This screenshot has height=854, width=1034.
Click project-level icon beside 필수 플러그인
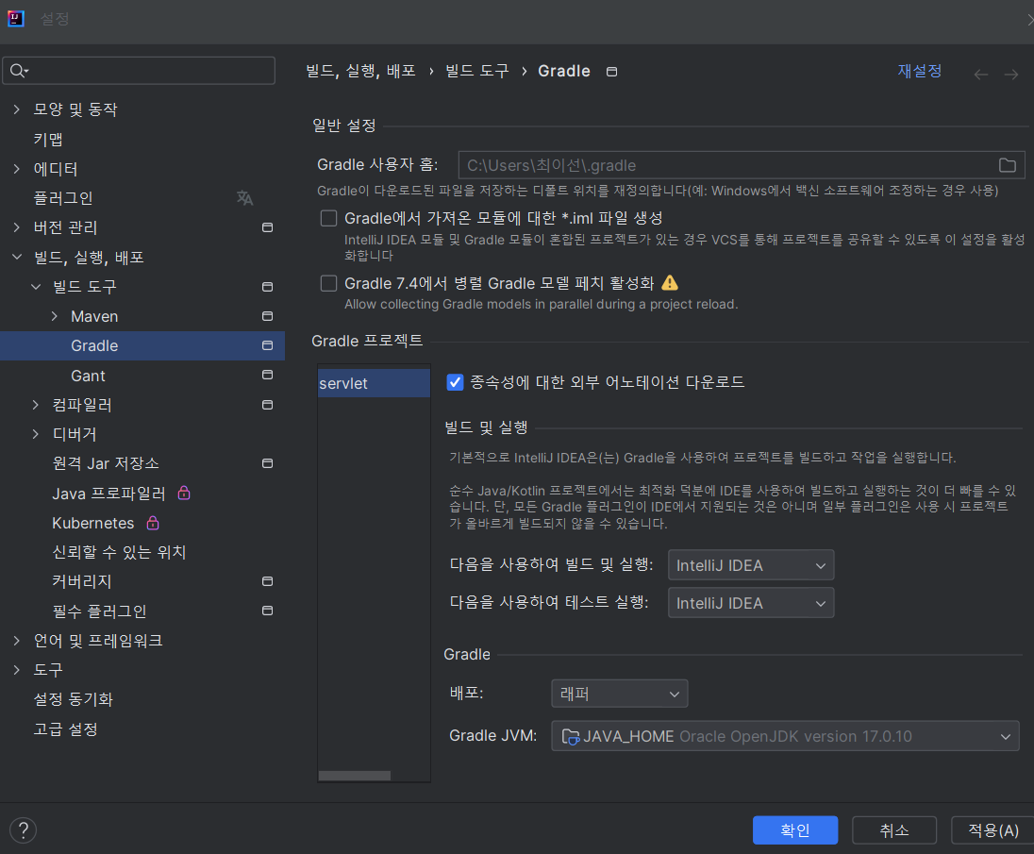tap(267, 611)
